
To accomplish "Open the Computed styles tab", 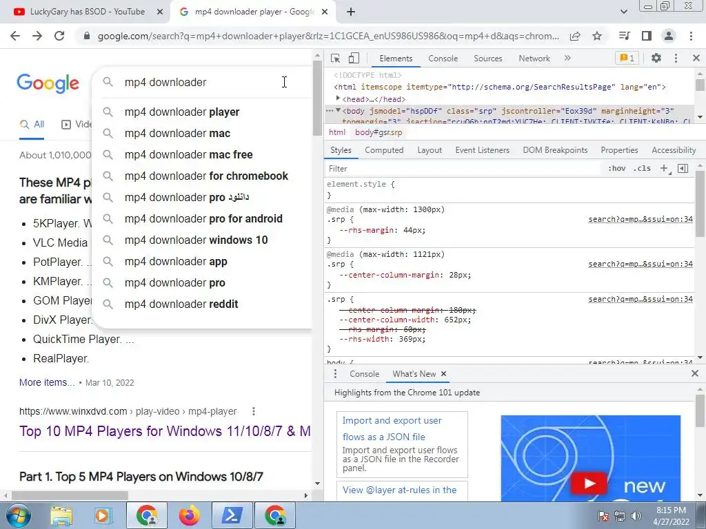I will 384,150.
